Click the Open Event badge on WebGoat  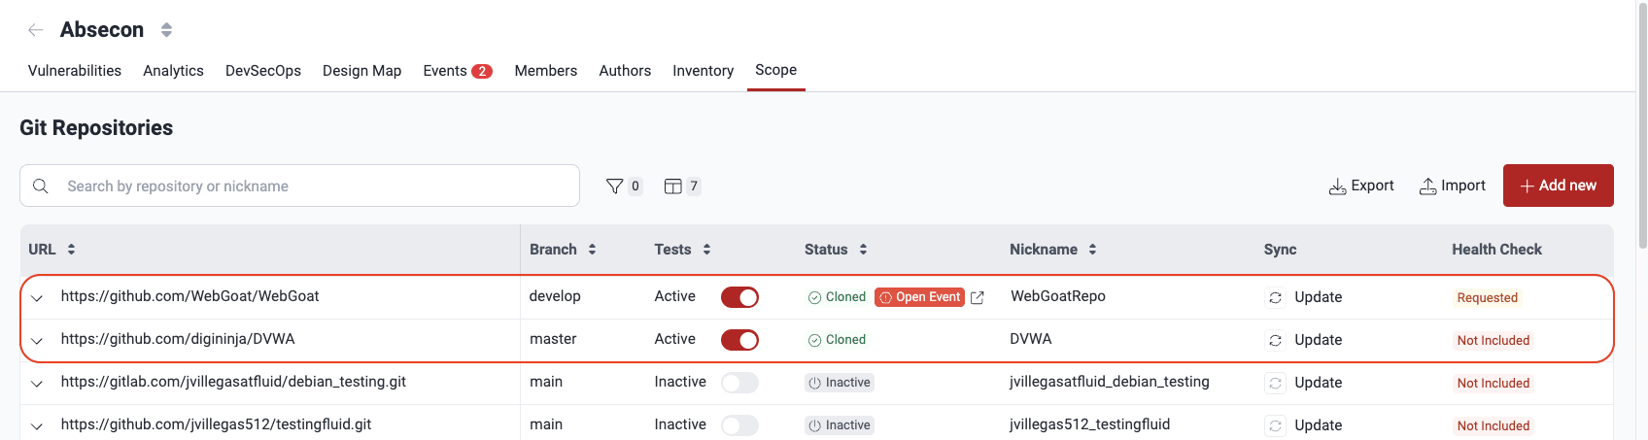(919, 297)
